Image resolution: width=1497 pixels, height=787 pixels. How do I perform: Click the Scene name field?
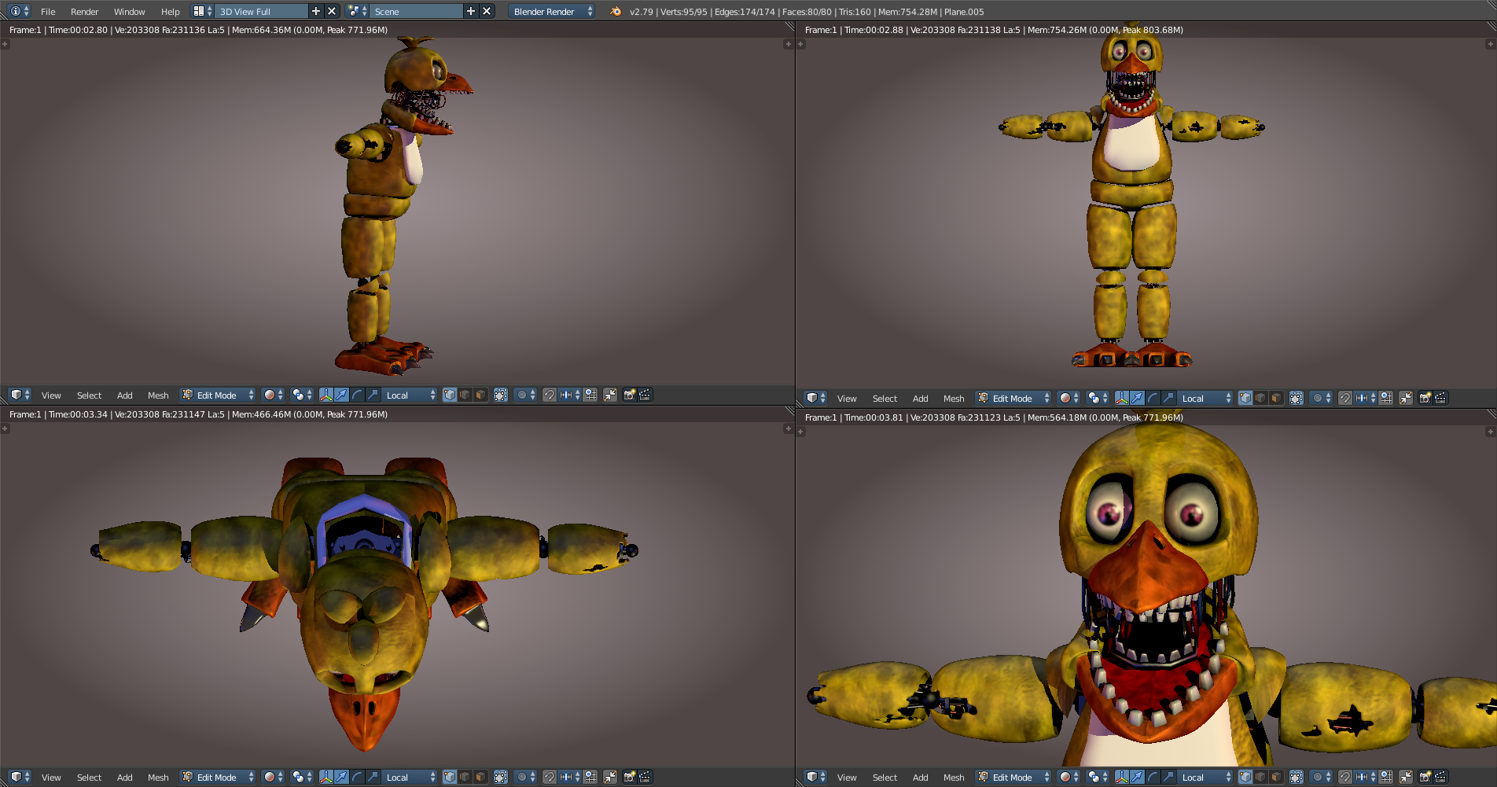[x=416, y=11]
